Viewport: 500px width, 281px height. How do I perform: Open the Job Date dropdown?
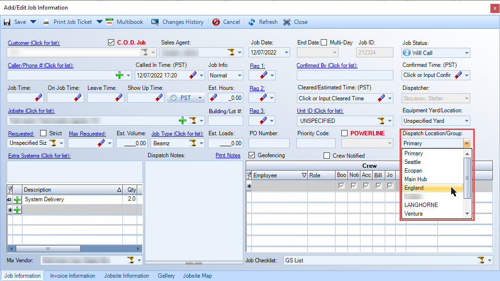(286, 53)
